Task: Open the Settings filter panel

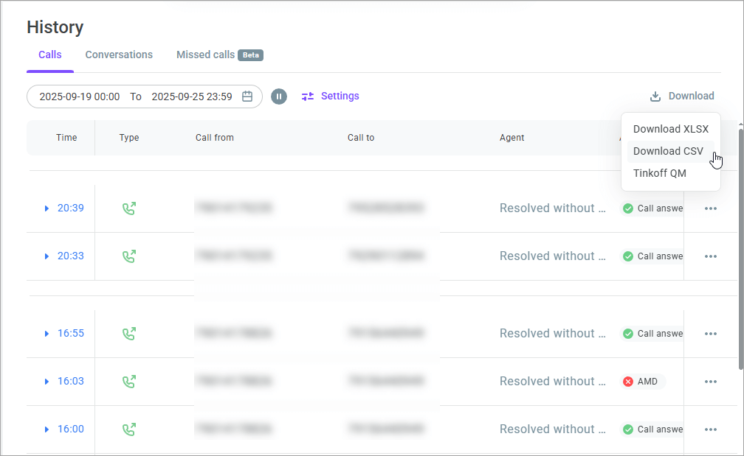Action: 330,96
